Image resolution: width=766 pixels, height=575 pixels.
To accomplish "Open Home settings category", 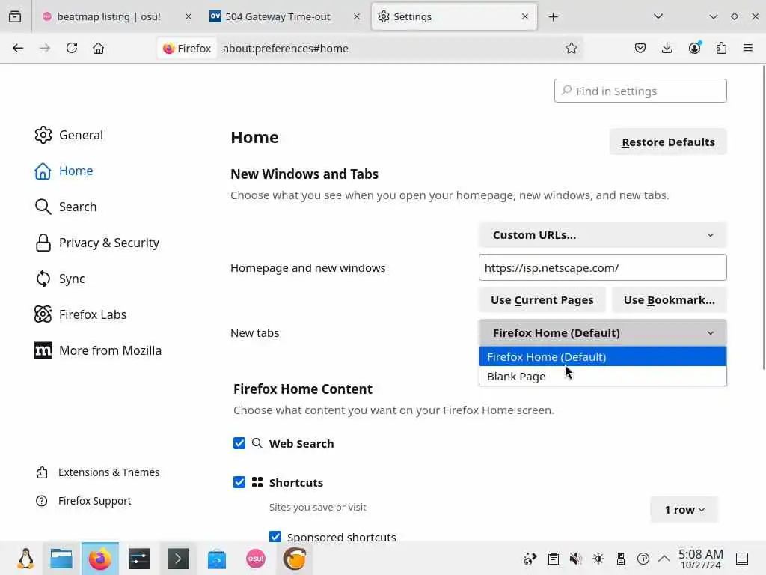I will [64, 171].
